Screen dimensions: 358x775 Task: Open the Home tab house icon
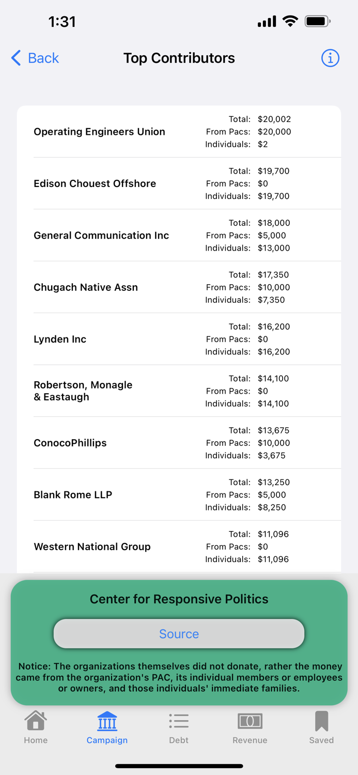[36, 721]
